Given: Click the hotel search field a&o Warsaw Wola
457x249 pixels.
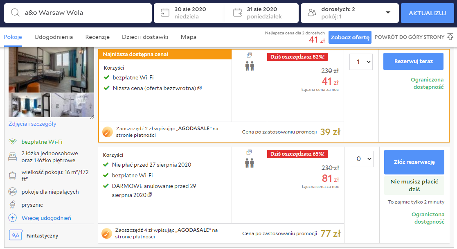Looking at the screenshot, I should pyautogui.click(x=78, y=13).
